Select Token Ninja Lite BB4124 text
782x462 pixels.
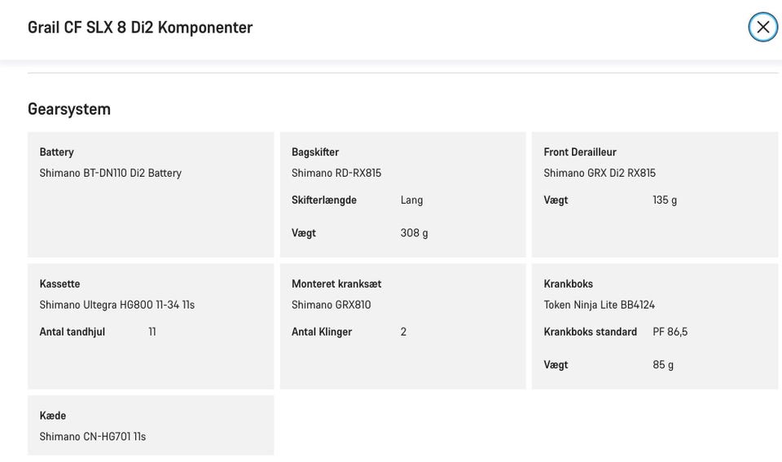click(600, 305)
